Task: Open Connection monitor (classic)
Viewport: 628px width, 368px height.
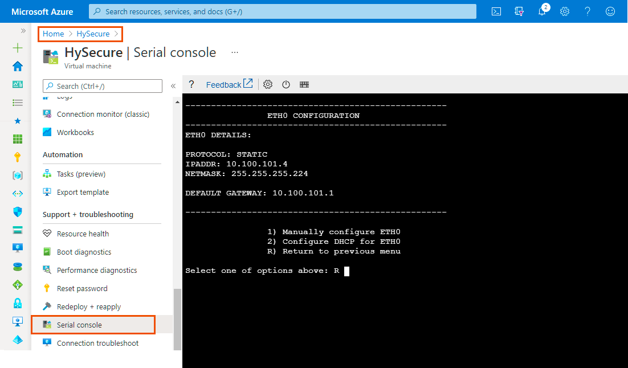Action: click(102, 114)
